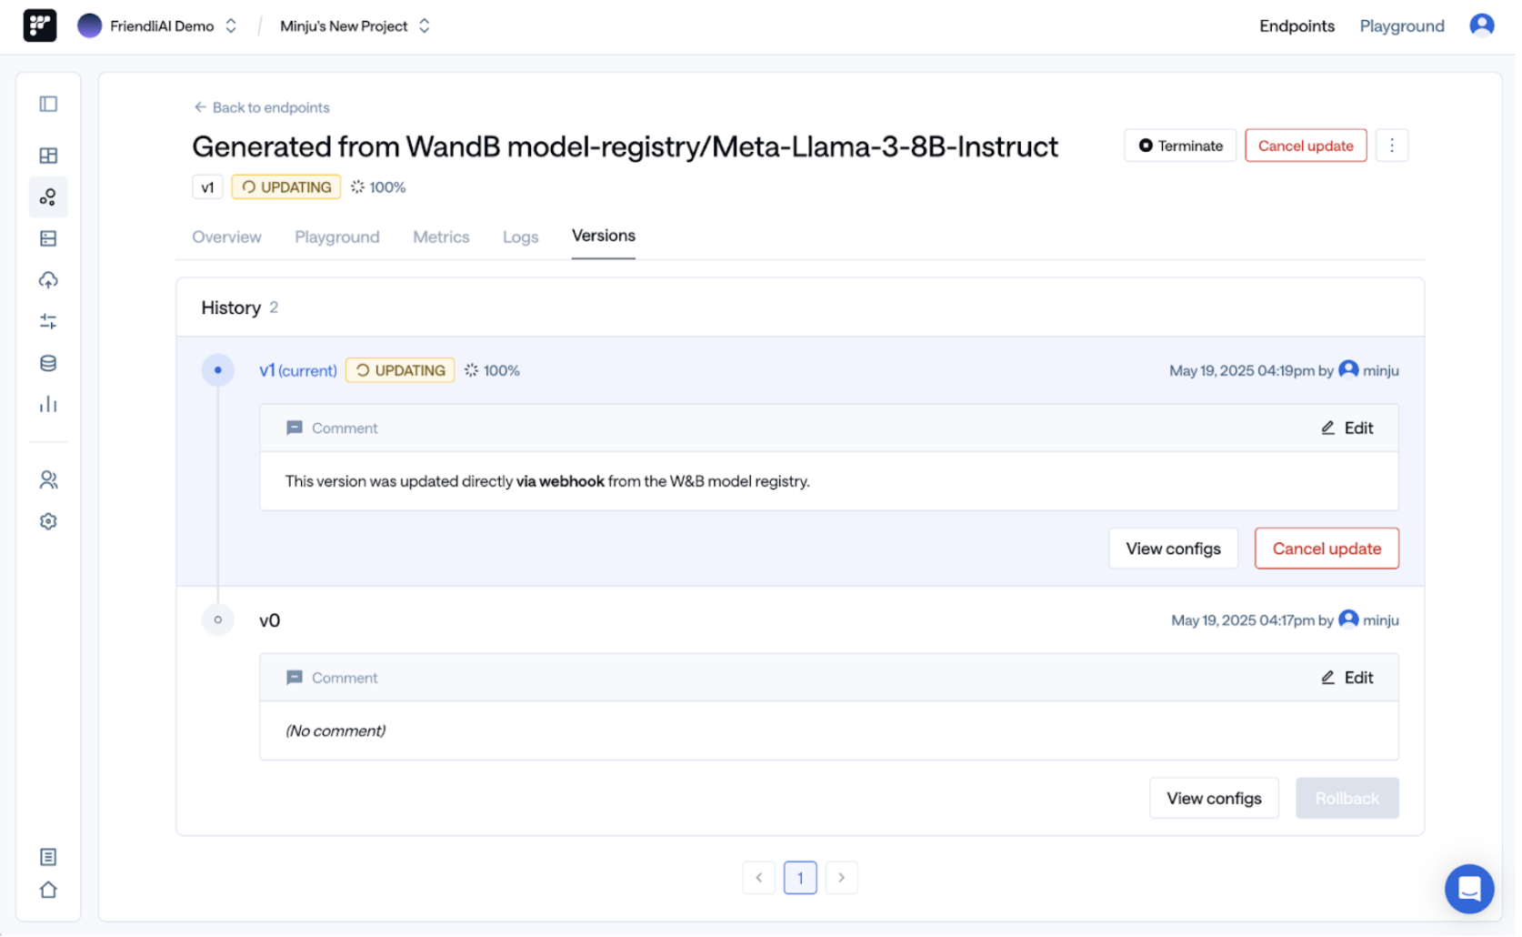Select page 1 in the pagination control
1522x937 pixels.
[800, 877]
